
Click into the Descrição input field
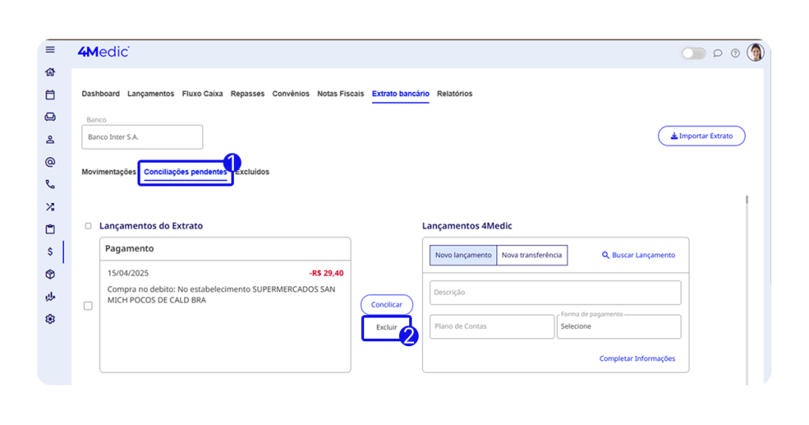pyautogui.click(x=555, y=292)
